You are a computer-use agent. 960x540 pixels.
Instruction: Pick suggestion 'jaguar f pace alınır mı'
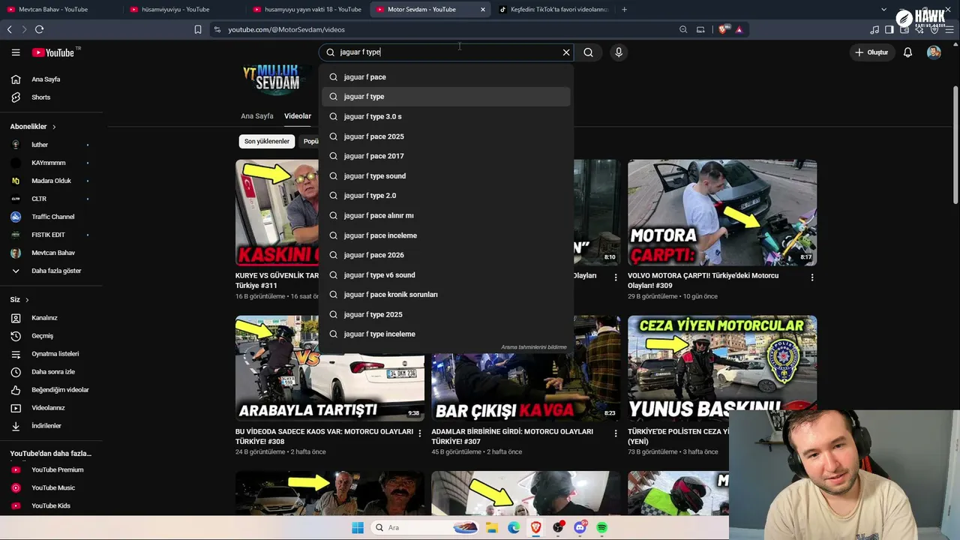coord(446,216)
